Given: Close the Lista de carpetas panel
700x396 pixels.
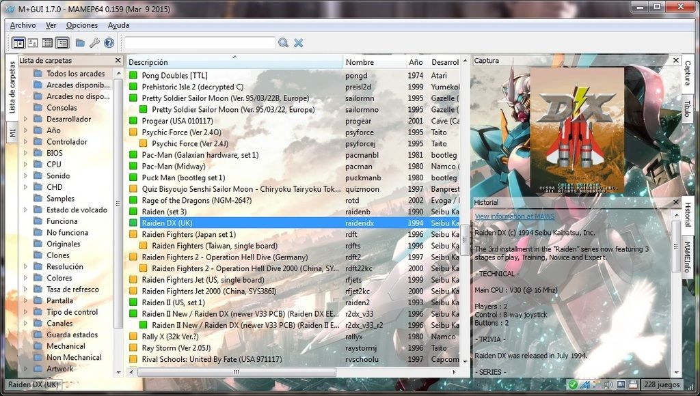Looking at the screenshot, I should pyautogui.click(x=118, y=60).
